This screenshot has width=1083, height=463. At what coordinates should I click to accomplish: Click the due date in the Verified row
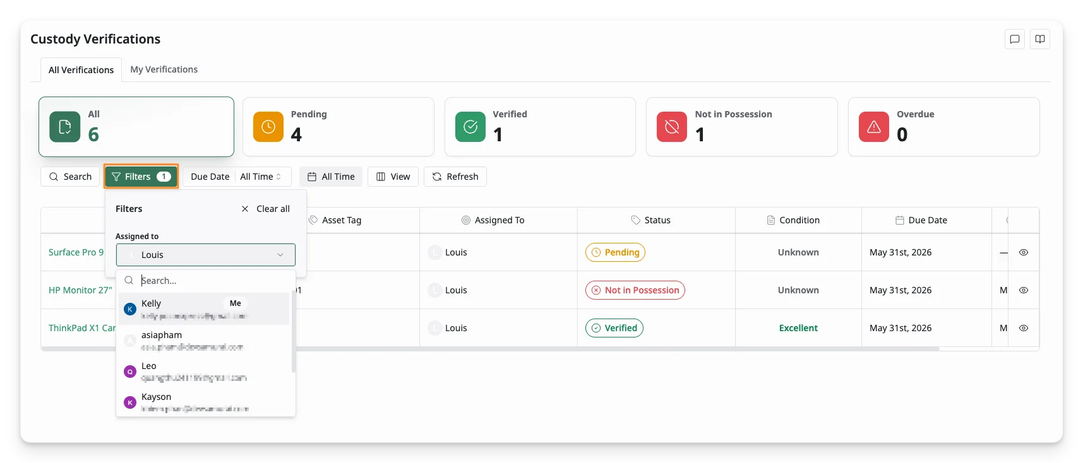(901, 328)
